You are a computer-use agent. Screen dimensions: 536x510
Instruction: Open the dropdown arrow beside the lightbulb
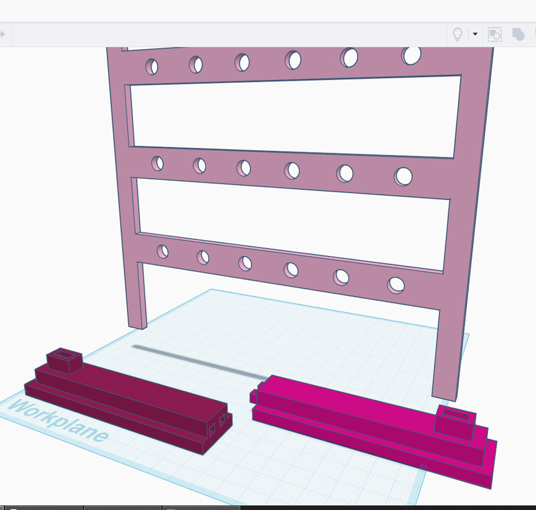(475, 34)
